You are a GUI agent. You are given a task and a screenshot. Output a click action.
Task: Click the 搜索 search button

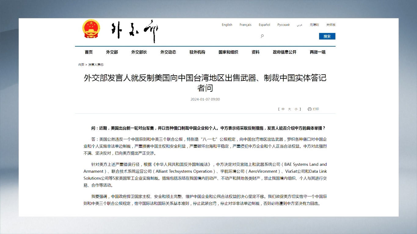[327, 36]
